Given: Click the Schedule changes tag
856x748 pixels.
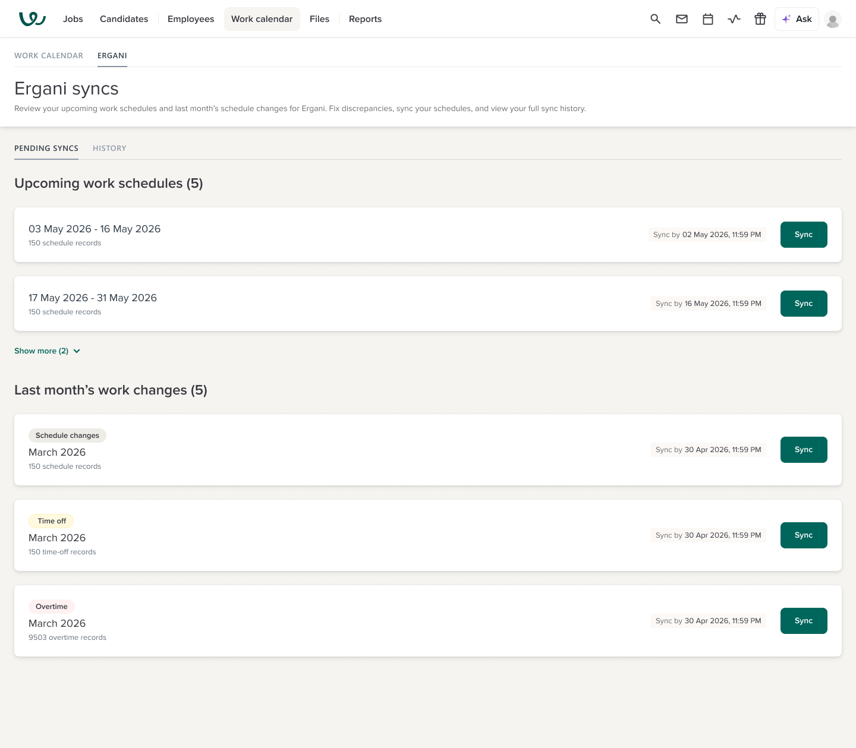Looking at the screenshot, I should 67,435.
